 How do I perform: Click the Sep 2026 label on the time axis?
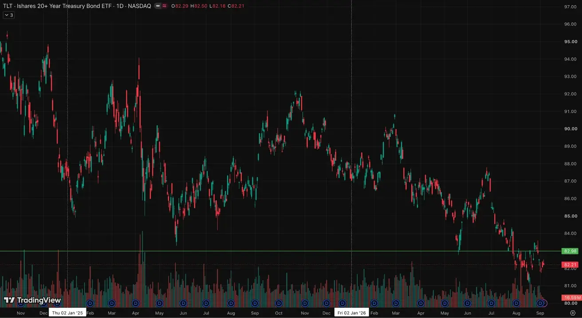(540, 313)
